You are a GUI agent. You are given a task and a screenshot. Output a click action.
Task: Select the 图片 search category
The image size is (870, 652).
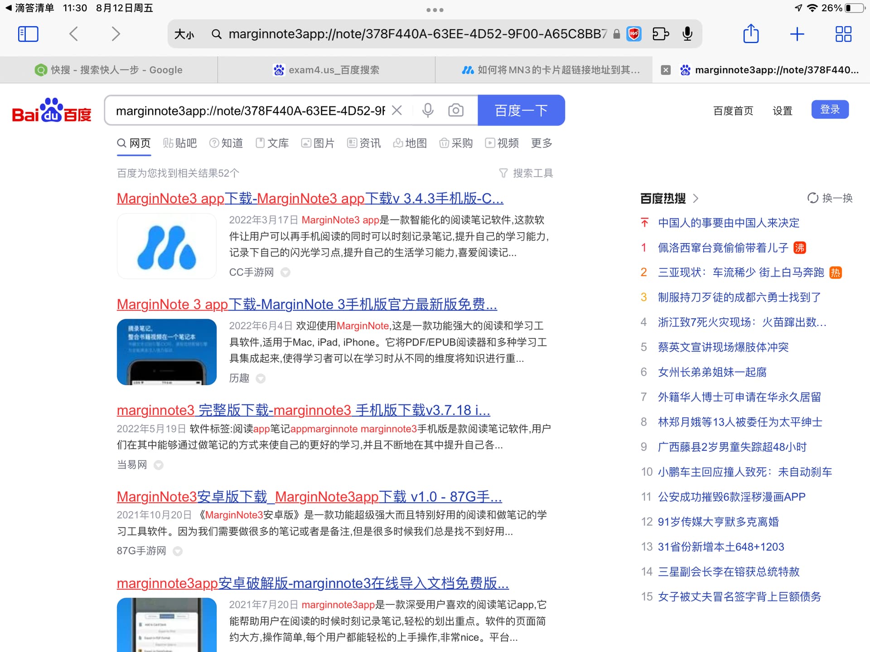tap(318, 144)
